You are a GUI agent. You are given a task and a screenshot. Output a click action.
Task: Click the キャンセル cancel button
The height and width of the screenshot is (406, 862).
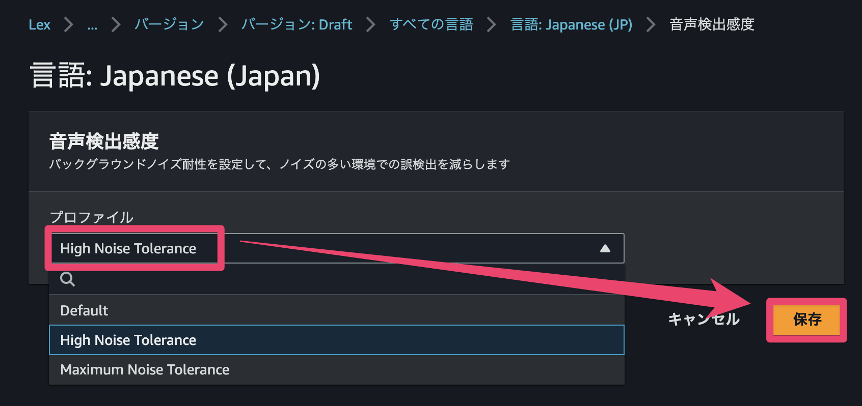click(704, 320)
